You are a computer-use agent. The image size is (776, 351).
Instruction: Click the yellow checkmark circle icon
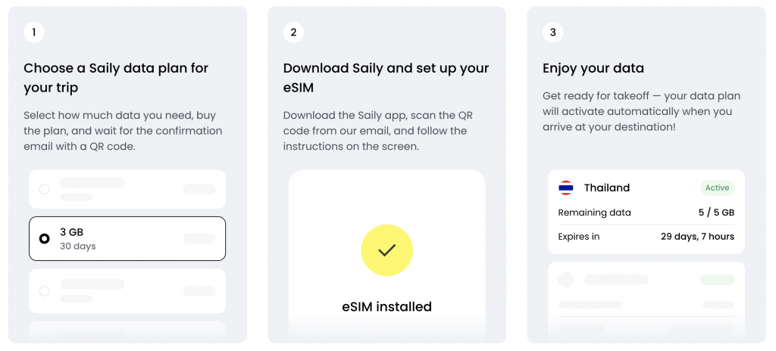tap(387, 250)
